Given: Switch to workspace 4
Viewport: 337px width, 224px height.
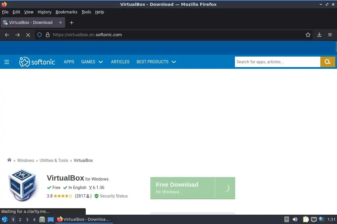Looking at the screenshot, I should [x=34, y=220].
